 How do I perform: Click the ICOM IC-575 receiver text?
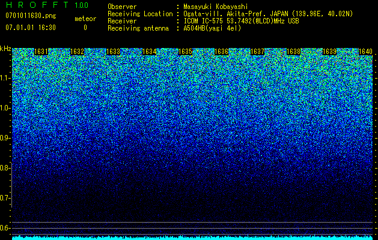[x=241, y=21]
